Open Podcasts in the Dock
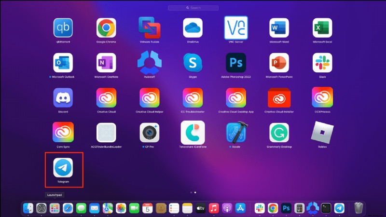 tap(227, 208)
